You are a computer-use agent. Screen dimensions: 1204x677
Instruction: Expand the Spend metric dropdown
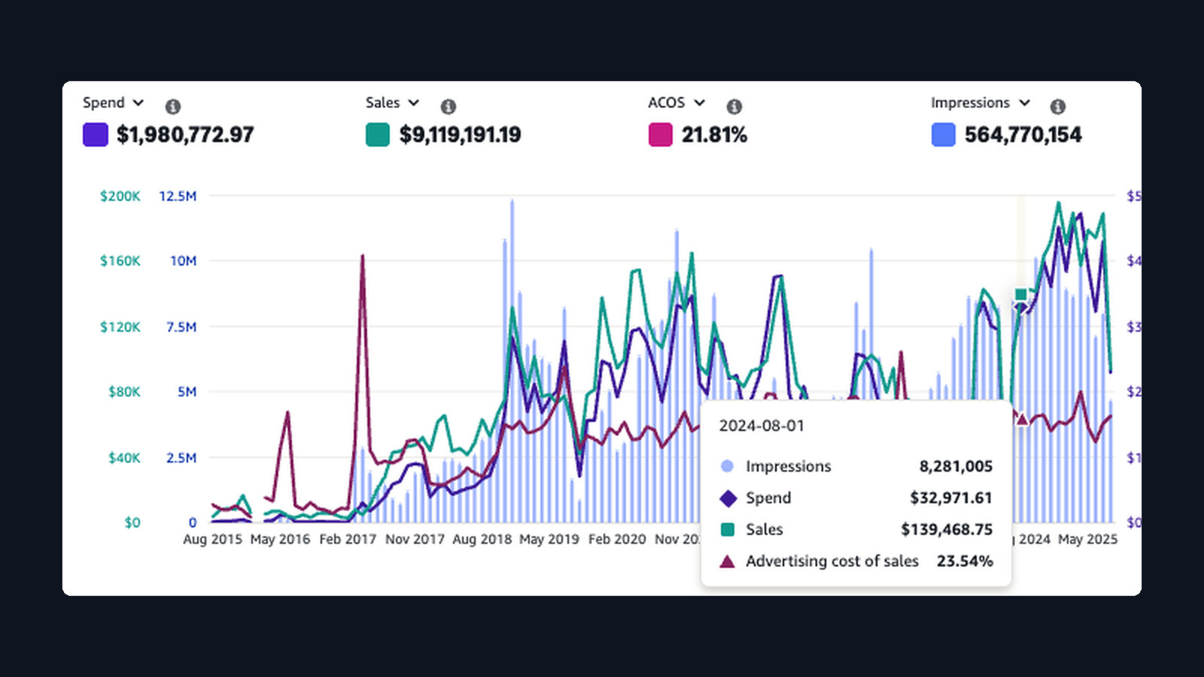[x=138, y=102]
